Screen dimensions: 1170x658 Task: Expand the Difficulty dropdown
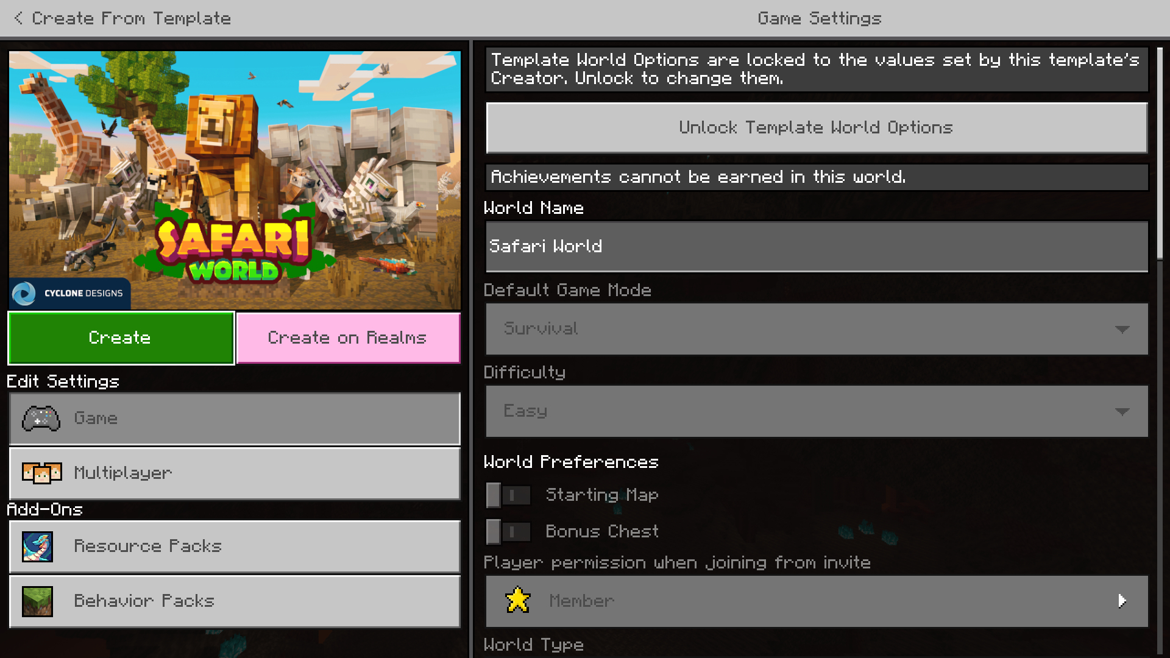pos(815,411)
